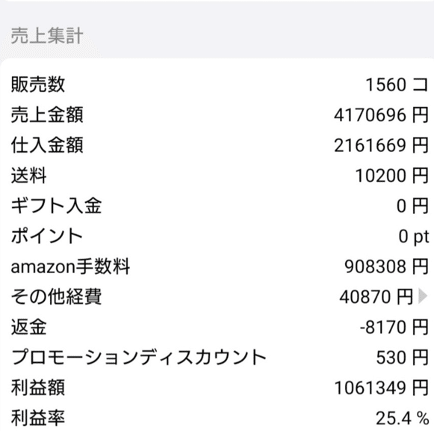Select the 0 pt points value
Screen dimensions: 434x431
pos(414,236)
